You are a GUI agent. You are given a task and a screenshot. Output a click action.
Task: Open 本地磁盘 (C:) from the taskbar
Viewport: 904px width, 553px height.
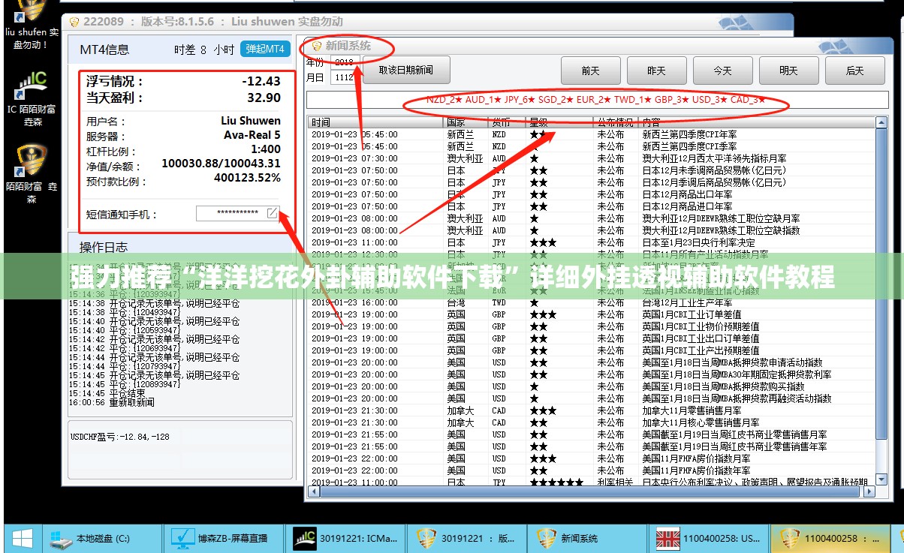pyautogui.click(x=101, y=538)
